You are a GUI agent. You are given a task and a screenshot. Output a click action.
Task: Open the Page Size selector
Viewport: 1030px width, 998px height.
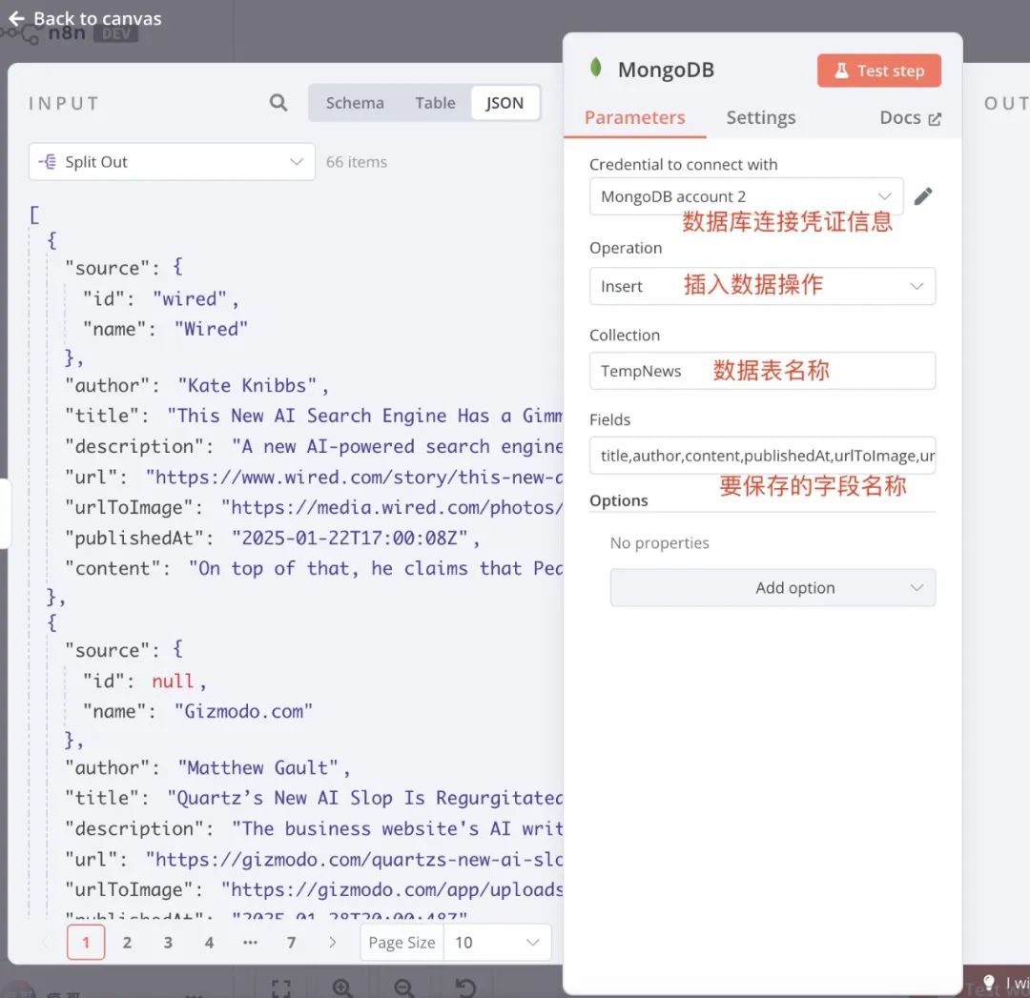[x=497, y=942]
